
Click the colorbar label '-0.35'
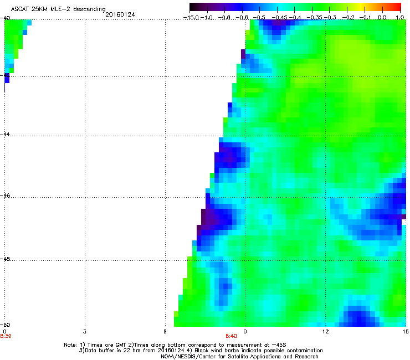click(x=314, y=18)
